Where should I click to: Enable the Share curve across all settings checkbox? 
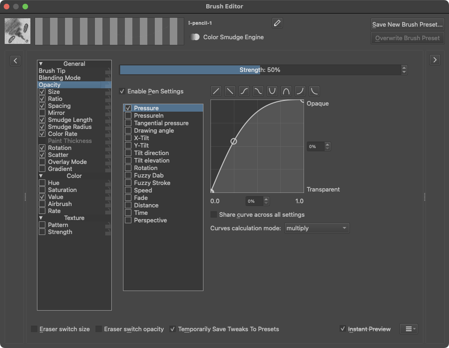(x=214, y=215)
